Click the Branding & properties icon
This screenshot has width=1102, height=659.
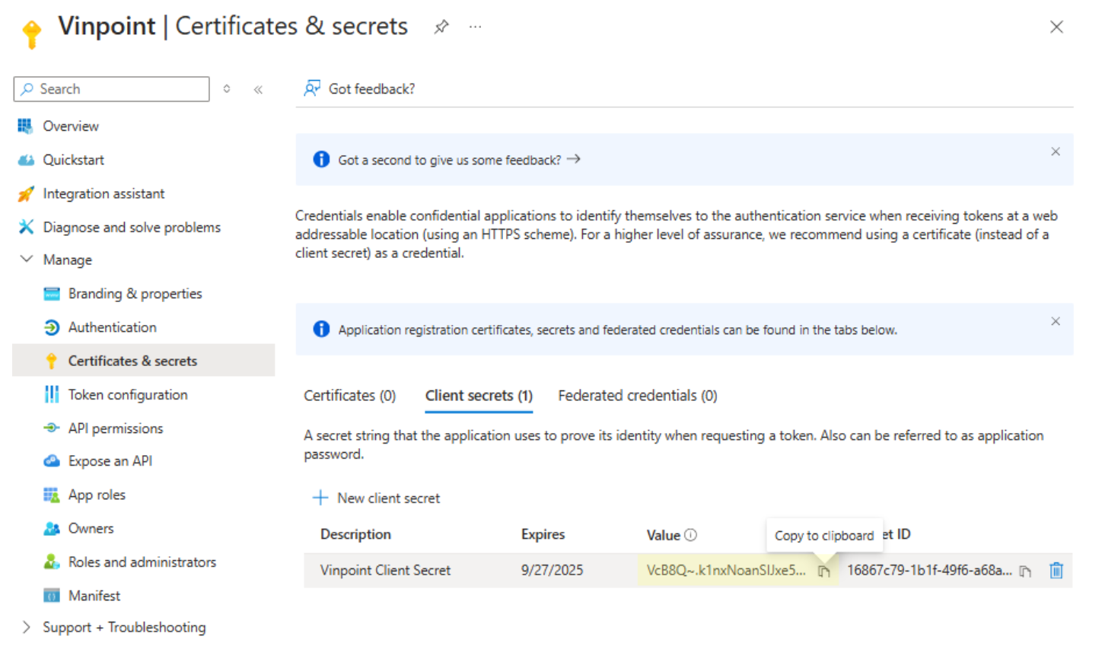click(52, 294)
